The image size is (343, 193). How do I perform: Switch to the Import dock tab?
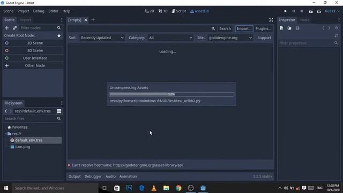25,20
